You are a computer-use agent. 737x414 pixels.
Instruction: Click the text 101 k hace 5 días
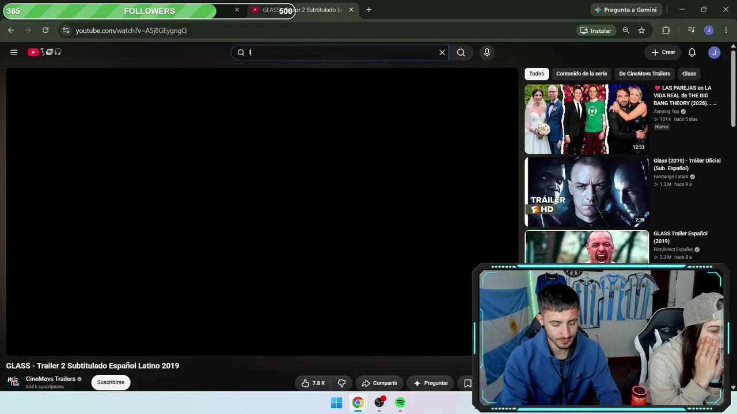pos(675,119)
